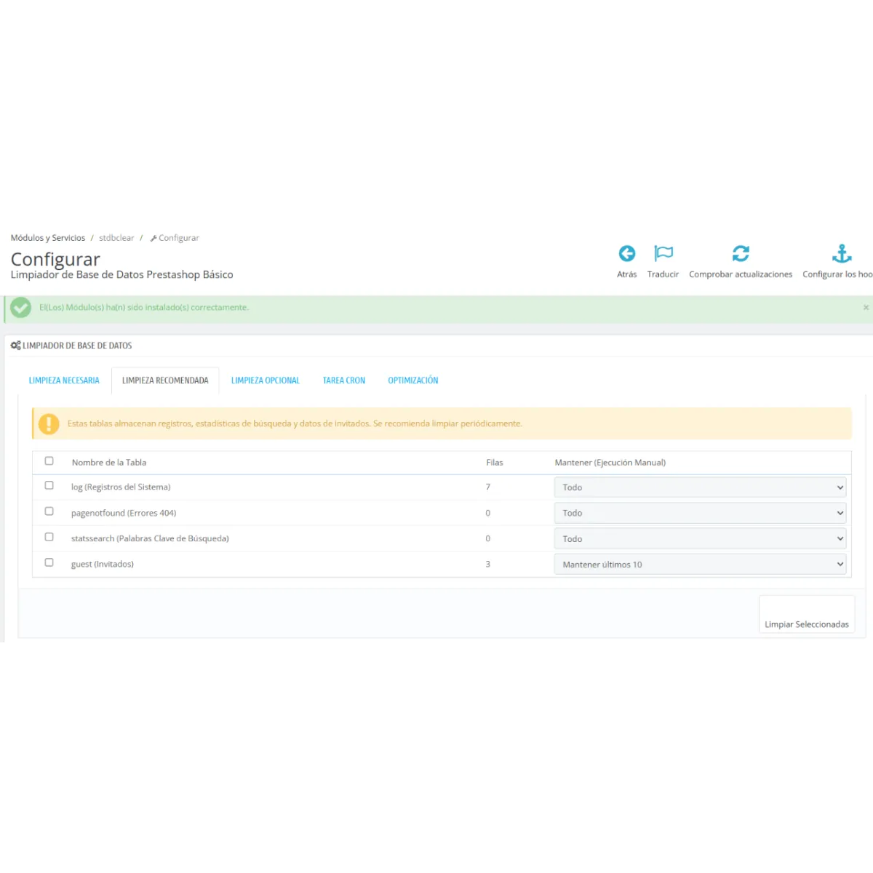Click the Configurar los hooks anchor icon
The height and width of the screenshot is (873, 873).
pyautogui.click(x=842, y=253)
